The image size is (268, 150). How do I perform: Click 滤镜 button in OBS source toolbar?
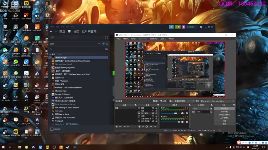[x=163, y=101]
